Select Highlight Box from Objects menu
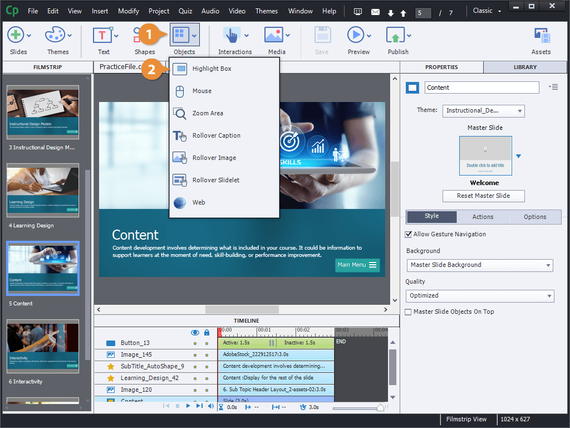 tap(212, 69)
